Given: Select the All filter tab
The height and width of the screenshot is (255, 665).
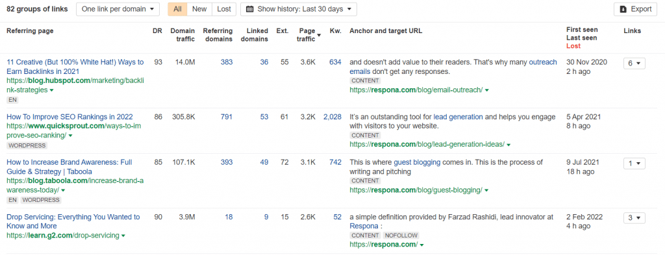Looking at the screenshot, I should click(x=177, y=9).
